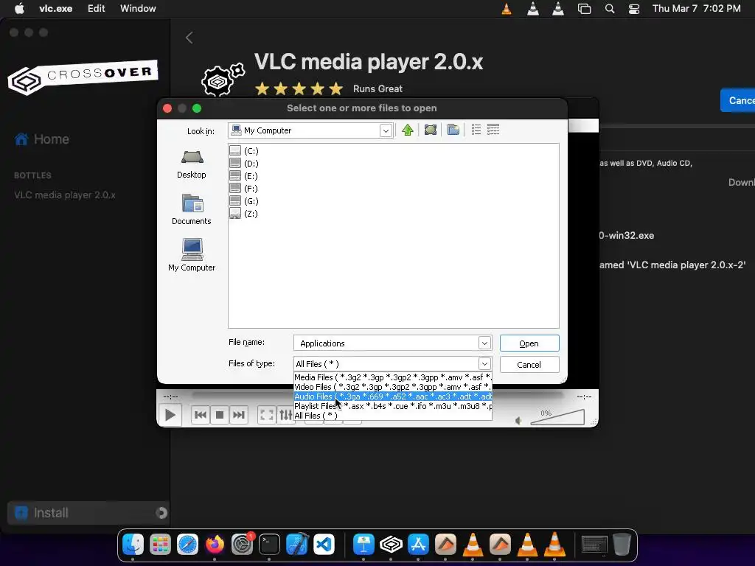
Task: Click File name input field
Action: 386,343
